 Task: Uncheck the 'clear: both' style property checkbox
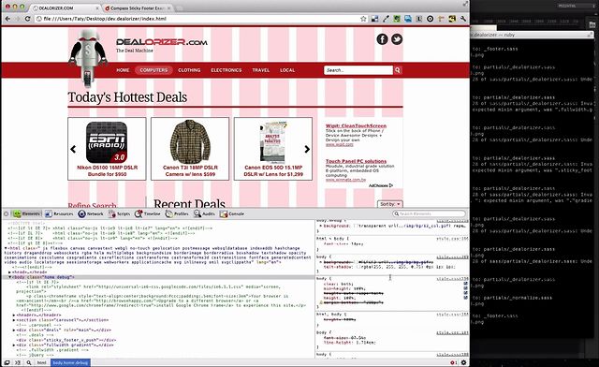click(466, 284)
